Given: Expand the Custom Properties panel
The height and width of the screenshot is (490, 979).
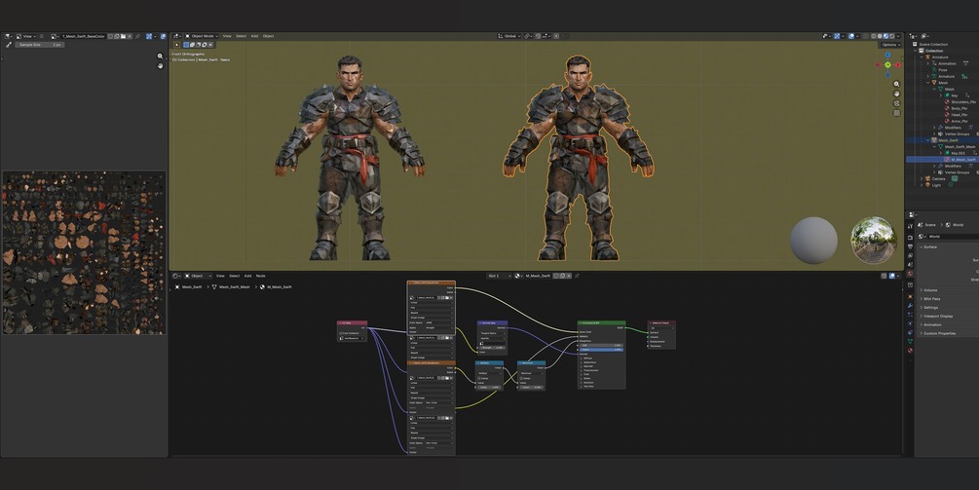Looking at the screenshot, I should pos(938,333).
